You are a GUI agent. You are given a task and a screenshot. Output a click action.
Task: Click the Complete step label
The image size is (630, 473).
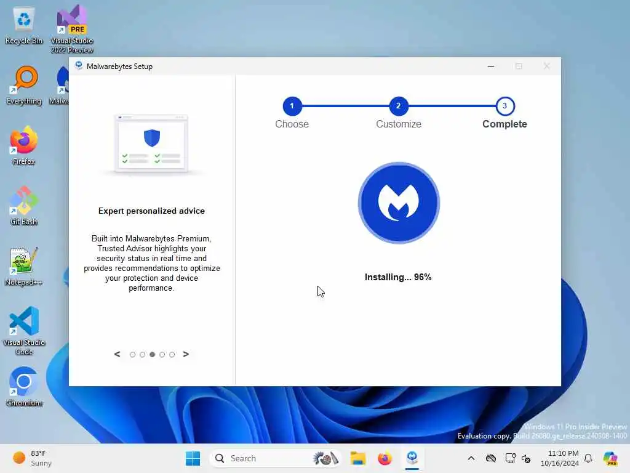coord(504,124)
